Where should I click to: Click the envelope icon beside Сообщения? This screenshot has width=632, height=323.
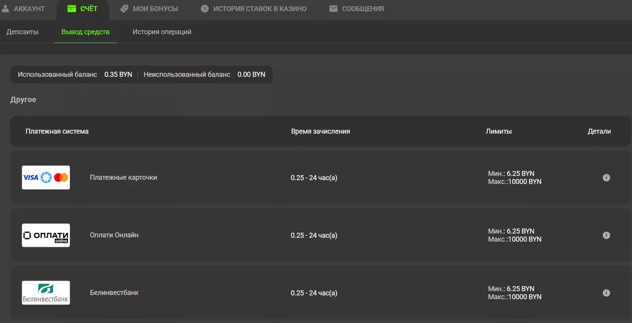click(333, 9)
